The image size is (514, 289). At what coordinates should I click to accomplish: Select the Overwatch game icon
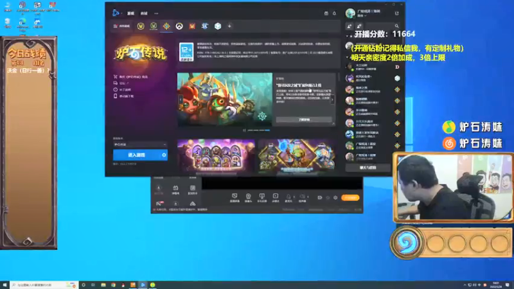[x=179, y=26]
